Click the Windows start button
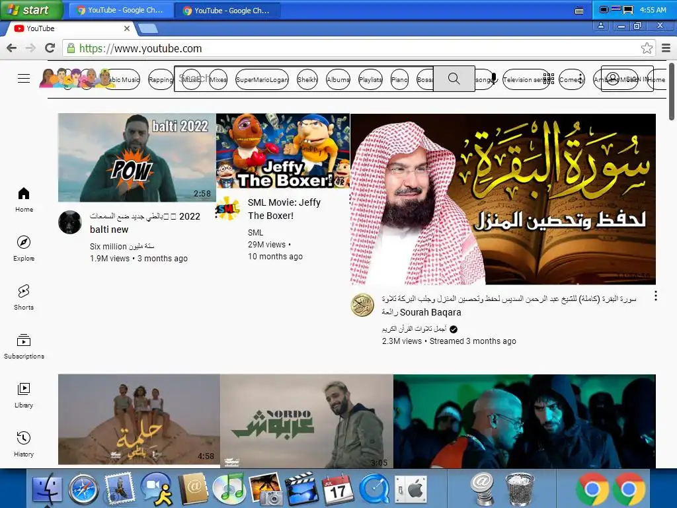 32,10
